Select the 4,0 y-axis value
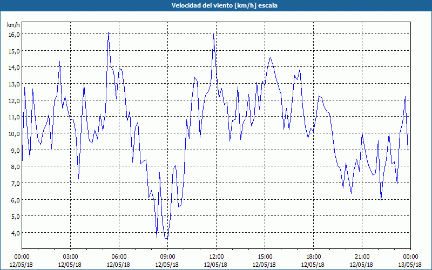432x270 pixels. pyautogui.click(x=15, y=233)
